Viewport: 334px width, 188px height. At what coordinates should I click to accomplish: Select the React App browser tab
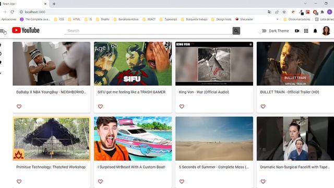[23, 4]
